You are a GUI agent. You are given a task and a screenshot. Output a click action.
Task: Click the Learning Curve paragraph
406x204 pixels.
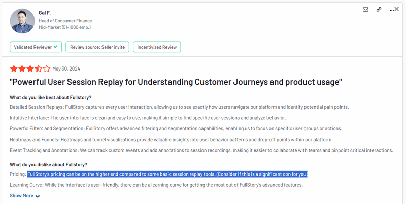pos(156,185)
